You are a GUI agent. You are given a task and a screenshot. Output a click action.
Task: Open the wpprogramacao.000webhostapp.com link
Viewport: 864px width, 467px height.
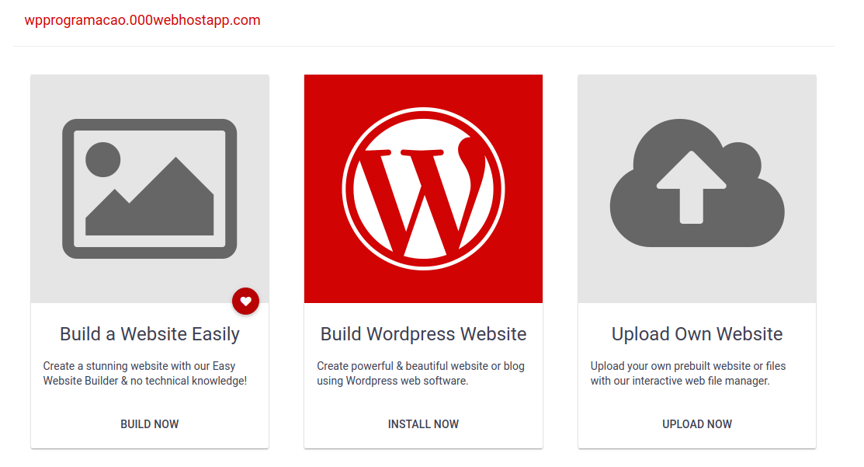[142, 20]
